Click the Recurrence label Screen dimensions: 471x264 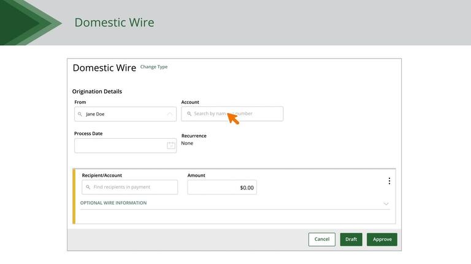pos(194,136)
